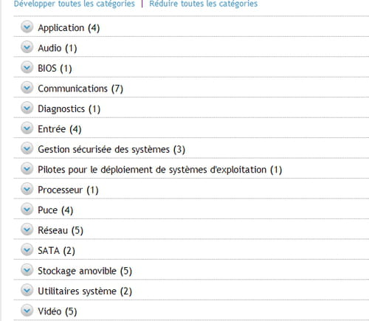Open the Vidéo (5) category label
The height and width of the screenshot is (321, 369).
(58, 311)
